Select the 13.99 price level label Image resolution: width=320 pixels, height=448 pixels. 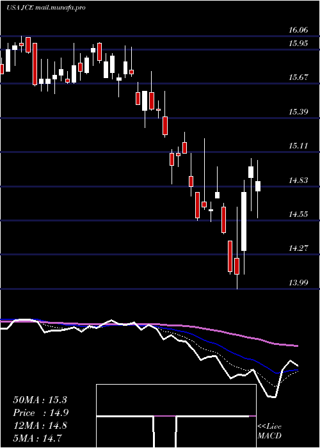click(298, 283)
